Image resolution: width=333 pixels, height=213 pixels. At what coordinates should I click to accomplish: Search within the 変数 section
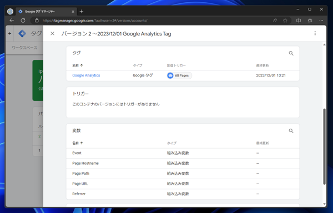291,131
